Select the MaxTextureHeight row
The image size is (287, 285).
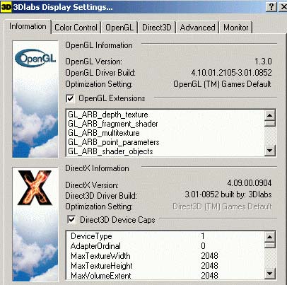point(165,266)
